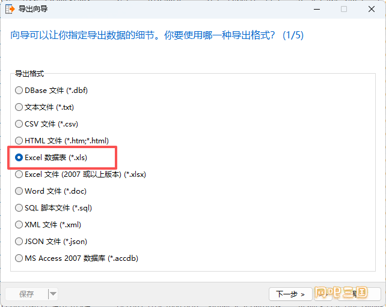The width and height of the screenshot is (386, 307).
Task: Choose SQL 脚本文件 (*.sql) format
Action: 54,208
